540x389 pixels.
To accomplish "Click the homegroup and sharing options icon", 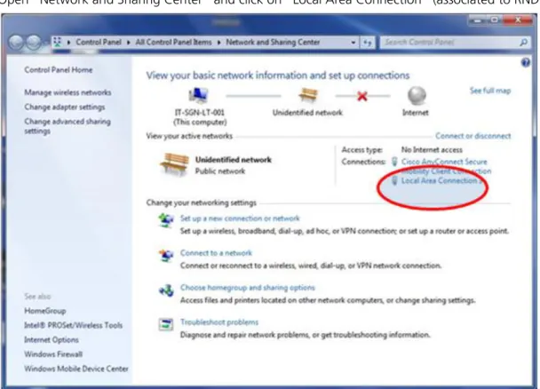I will tap(166, 290).
